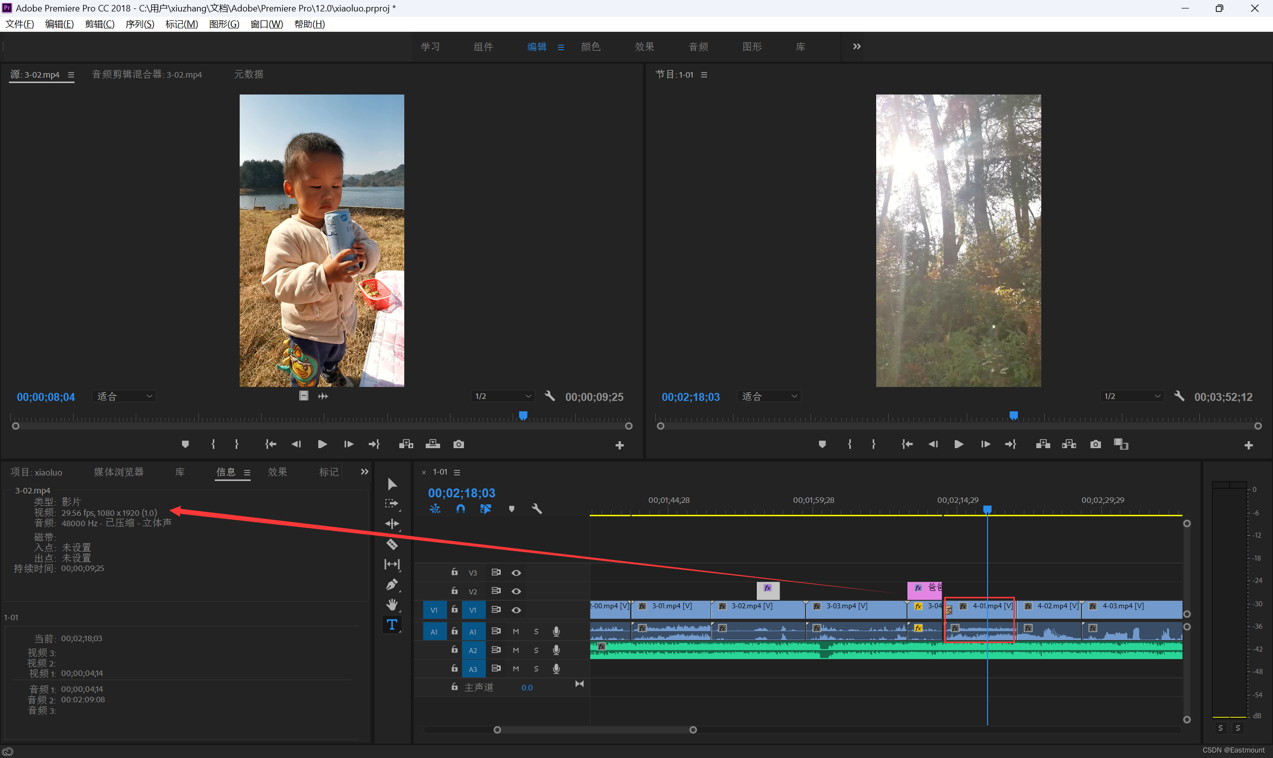
Task: Add marker in the timeline panel
Action: (x=511, y=509)
